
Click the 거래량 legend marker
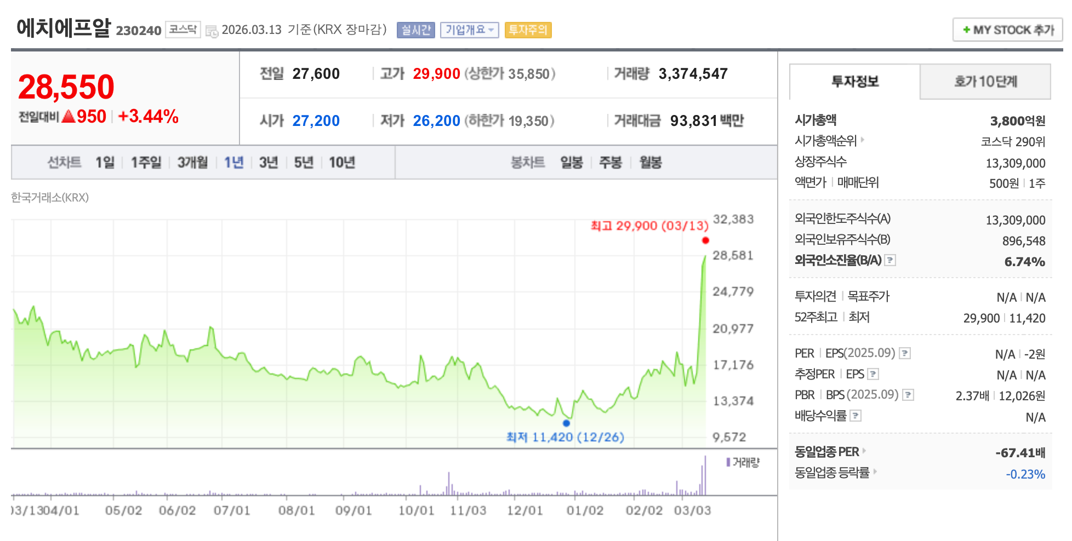pyautogui.click(x=728, y=462)
